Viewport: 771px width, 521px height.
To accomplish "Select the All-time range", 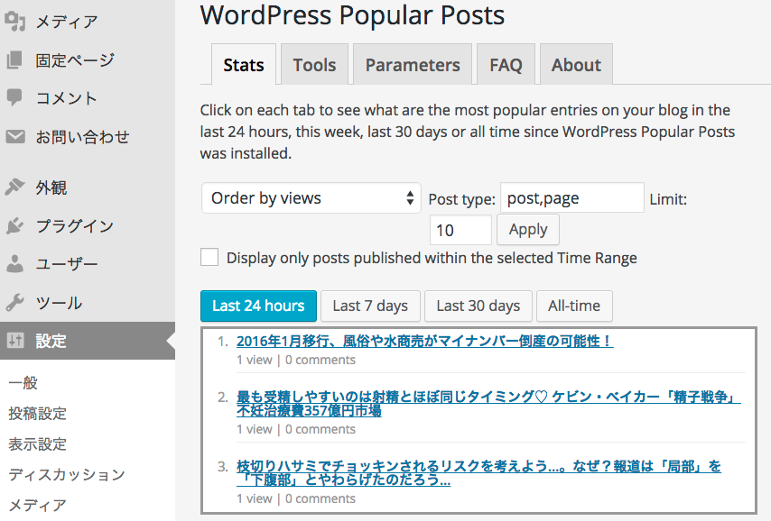I will coord(574,306).
